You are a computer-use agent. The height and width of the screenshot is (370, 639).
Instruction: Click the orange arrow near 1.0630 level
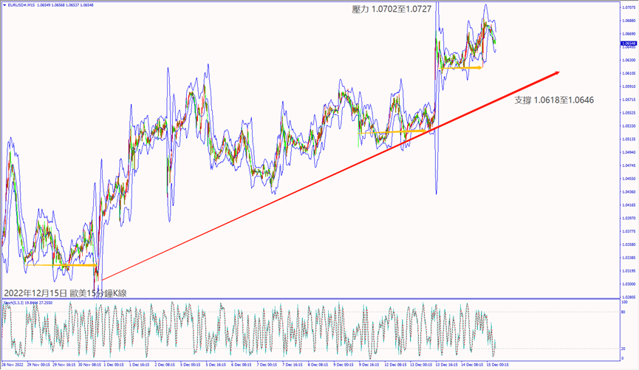pyautogui.click(x=459, y=68)
